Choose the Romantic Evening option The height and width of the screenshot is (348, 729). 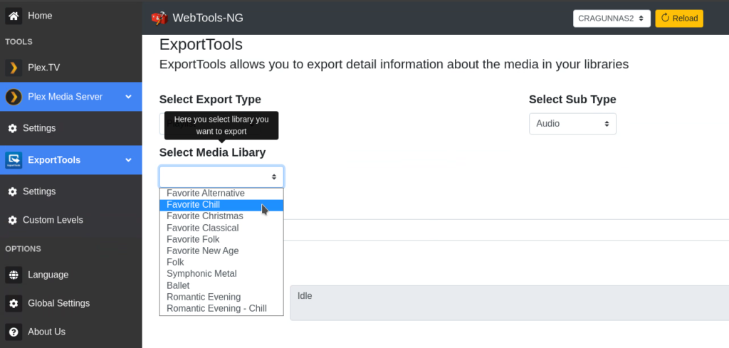(221, 297)
